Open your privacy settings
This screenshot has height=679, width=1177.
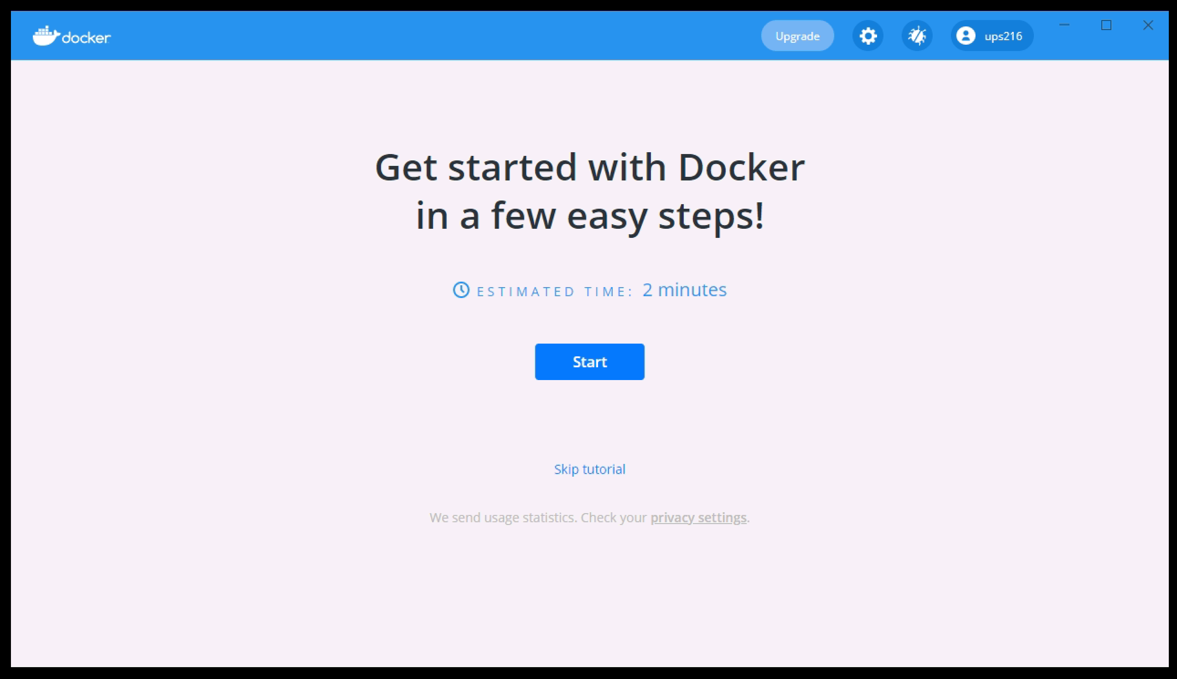[698, 518]
